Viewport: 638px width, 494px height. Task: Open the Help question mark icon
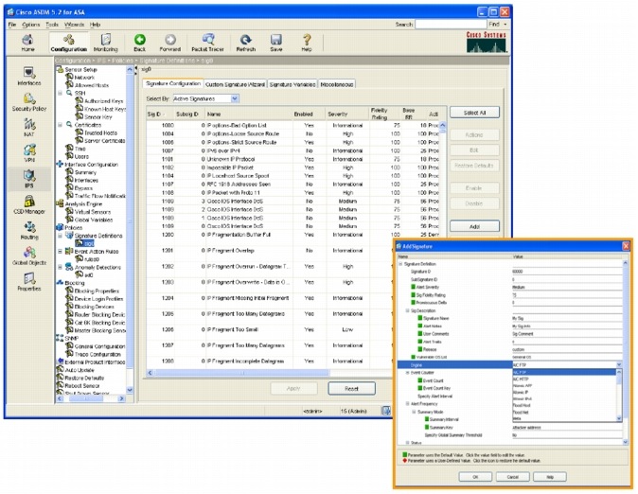(307, 43)
